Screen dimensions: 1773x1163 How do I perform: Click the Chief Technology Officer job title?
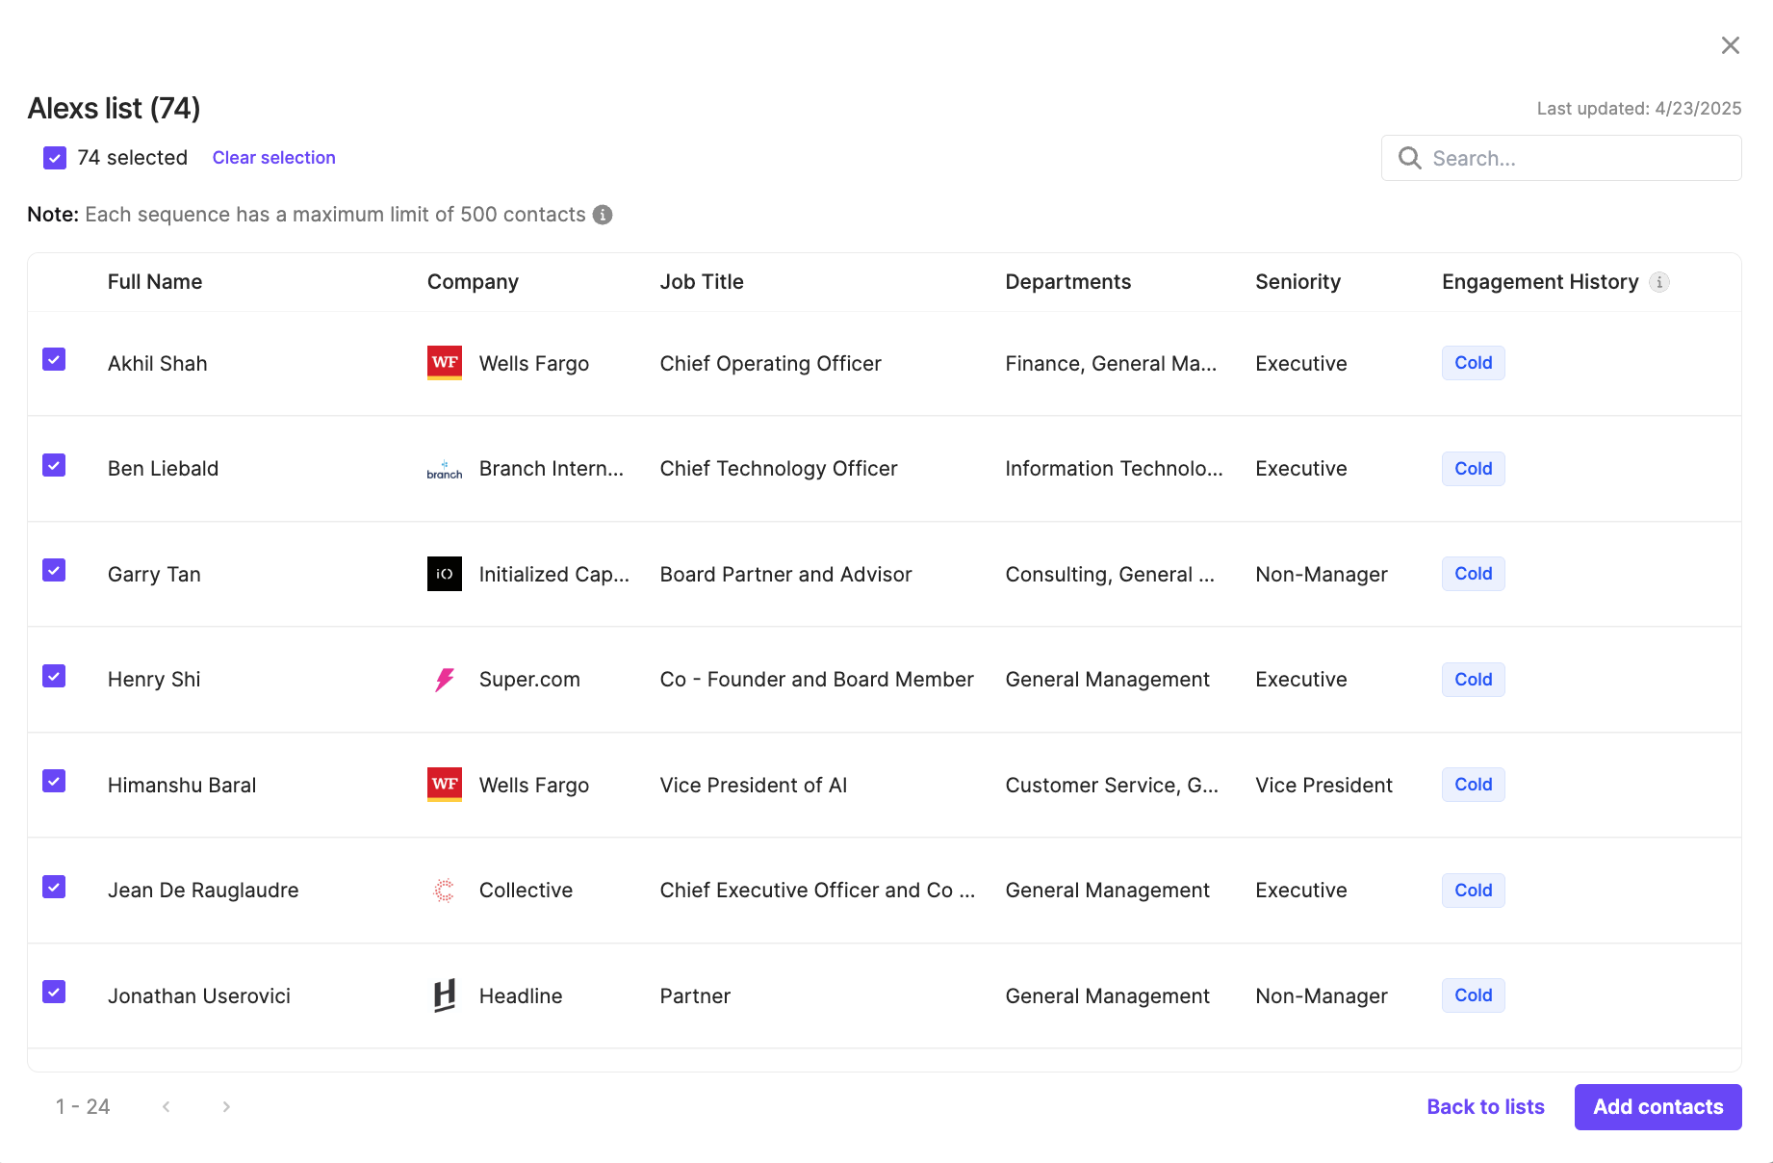tap(779, 469)
